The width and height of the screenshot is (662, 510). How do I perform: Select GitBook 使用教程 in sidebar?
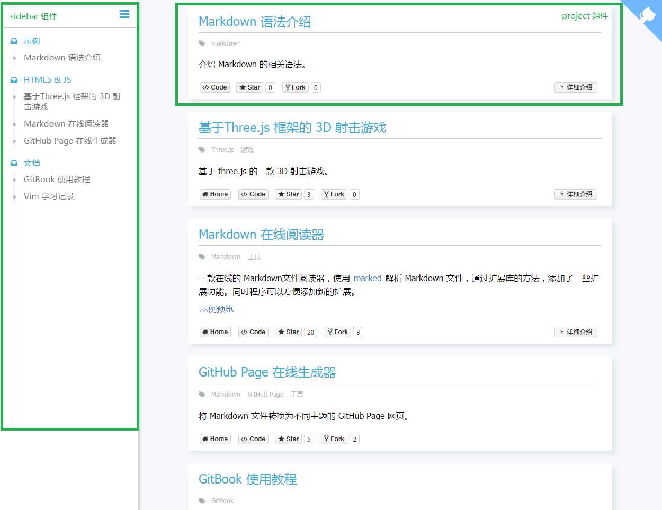coord(57,180)
